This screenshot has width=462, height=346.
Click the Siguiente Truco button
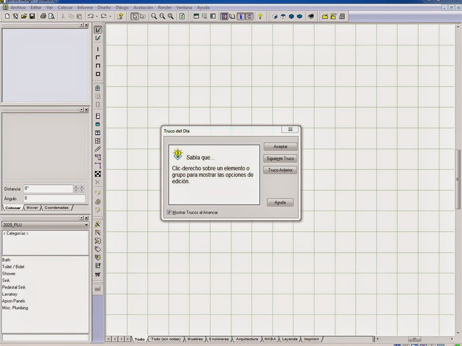point(281,158)
